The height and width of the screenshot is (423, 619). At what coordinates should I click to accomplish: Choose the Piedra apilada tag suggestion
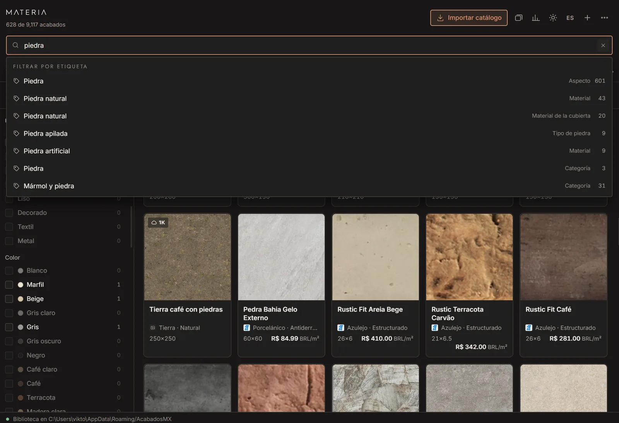pyautogui.click(x=309, y=133)
